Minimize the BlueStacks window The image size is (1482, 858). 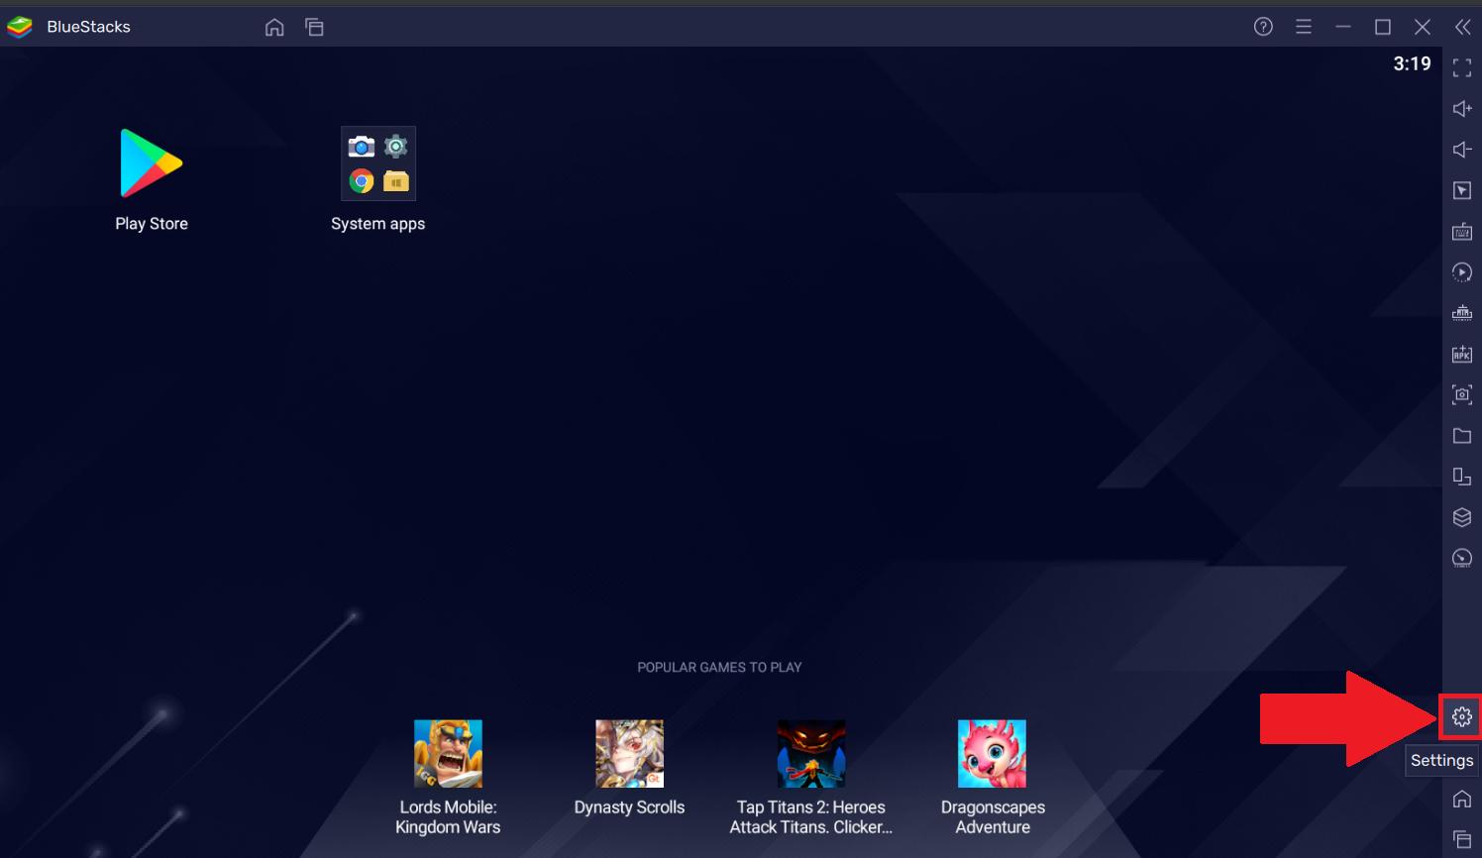pyautogui.click(x=1343, y=27)
